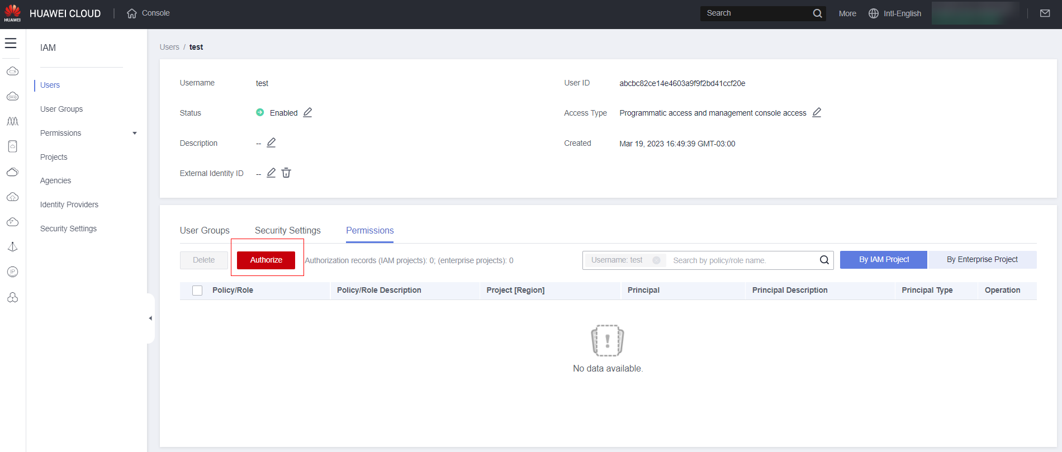Screen dimensions: 1062x452
Task: Edit the Description field pencil icon
Action: point(271,142)
